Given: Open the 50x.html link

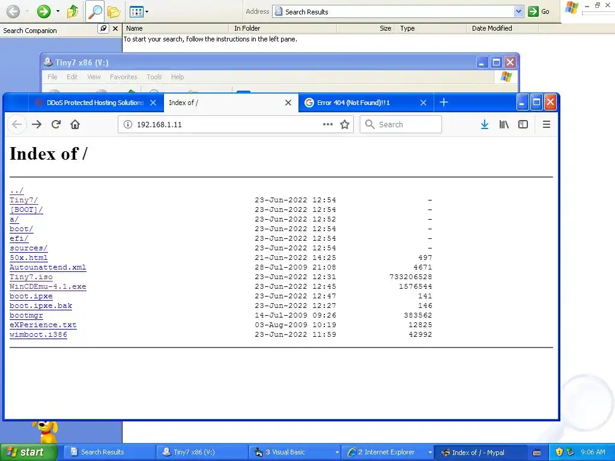Looking at the screenshot, I should point(28,258).
